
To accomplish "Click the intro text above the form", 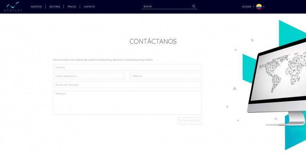I will coord(103,60).
